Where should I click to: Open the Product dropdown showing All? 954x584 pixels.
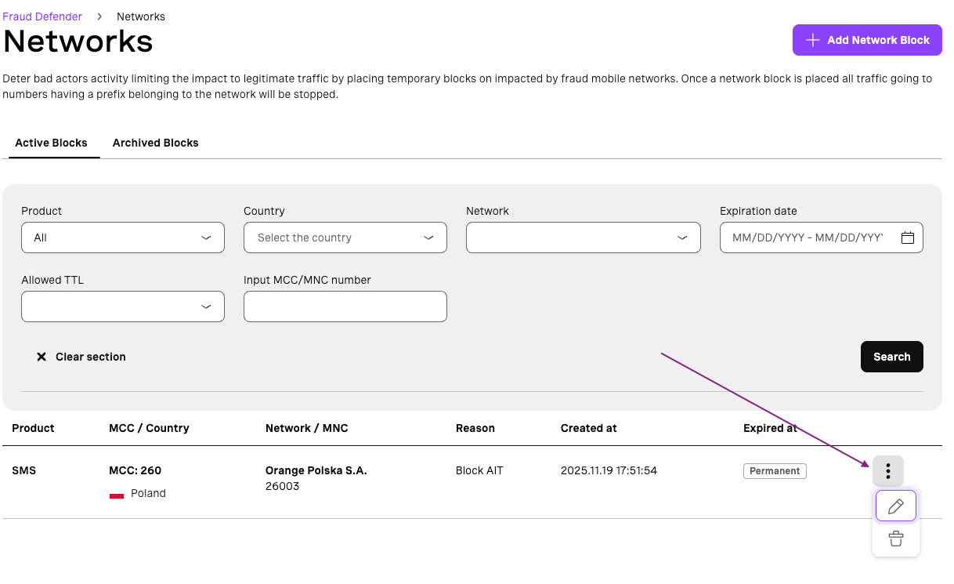click(122, 237)
